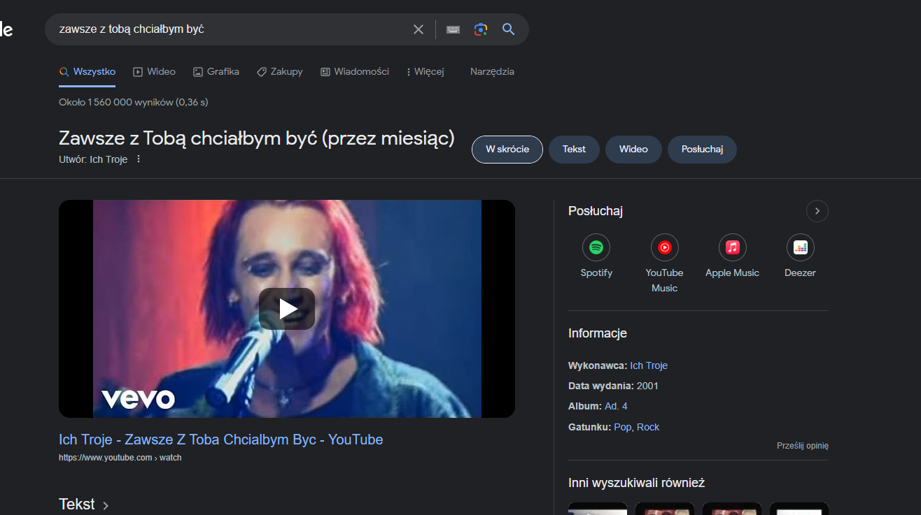Click the magnifying glass search button
921x515 pixels.
[x=509, y=29]
